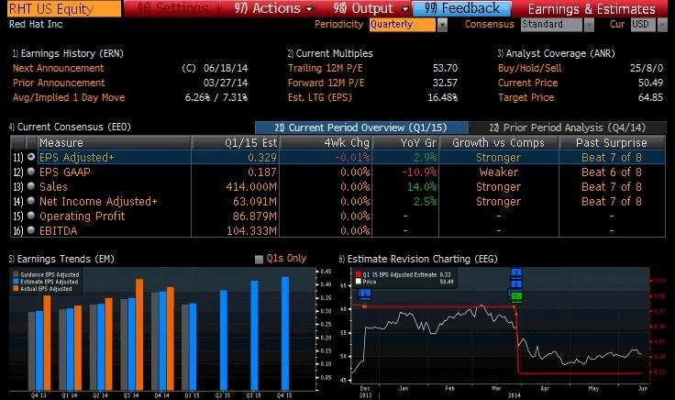Click the EPS GAAP YoY growth -10.9%
This screenshot has width=675, height=400.
[x=419, y=172]
